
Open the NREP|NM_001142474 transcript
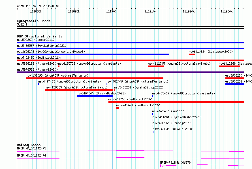(x=31, y=155)
